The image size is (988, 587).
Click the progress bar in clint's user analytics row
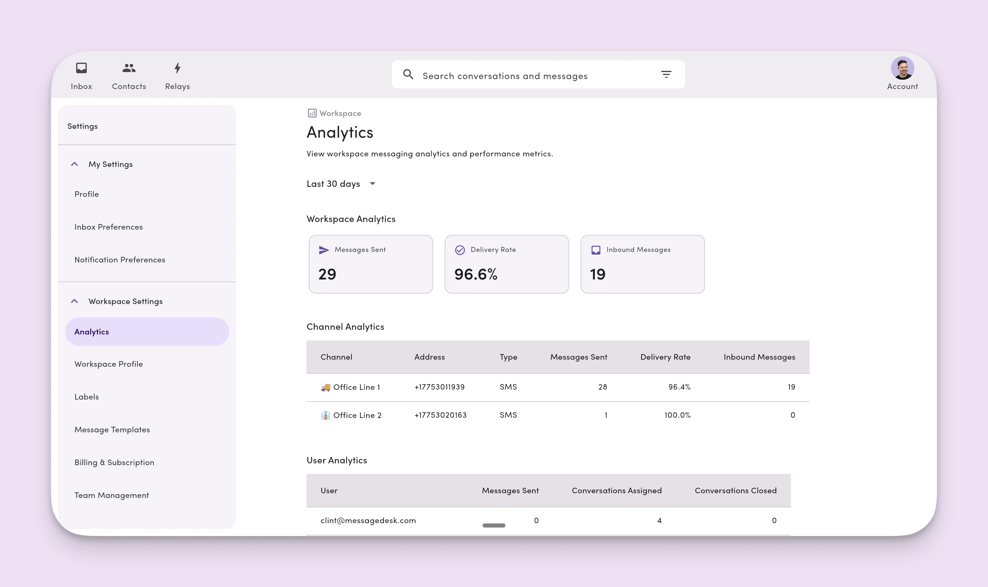click(493, 525)
